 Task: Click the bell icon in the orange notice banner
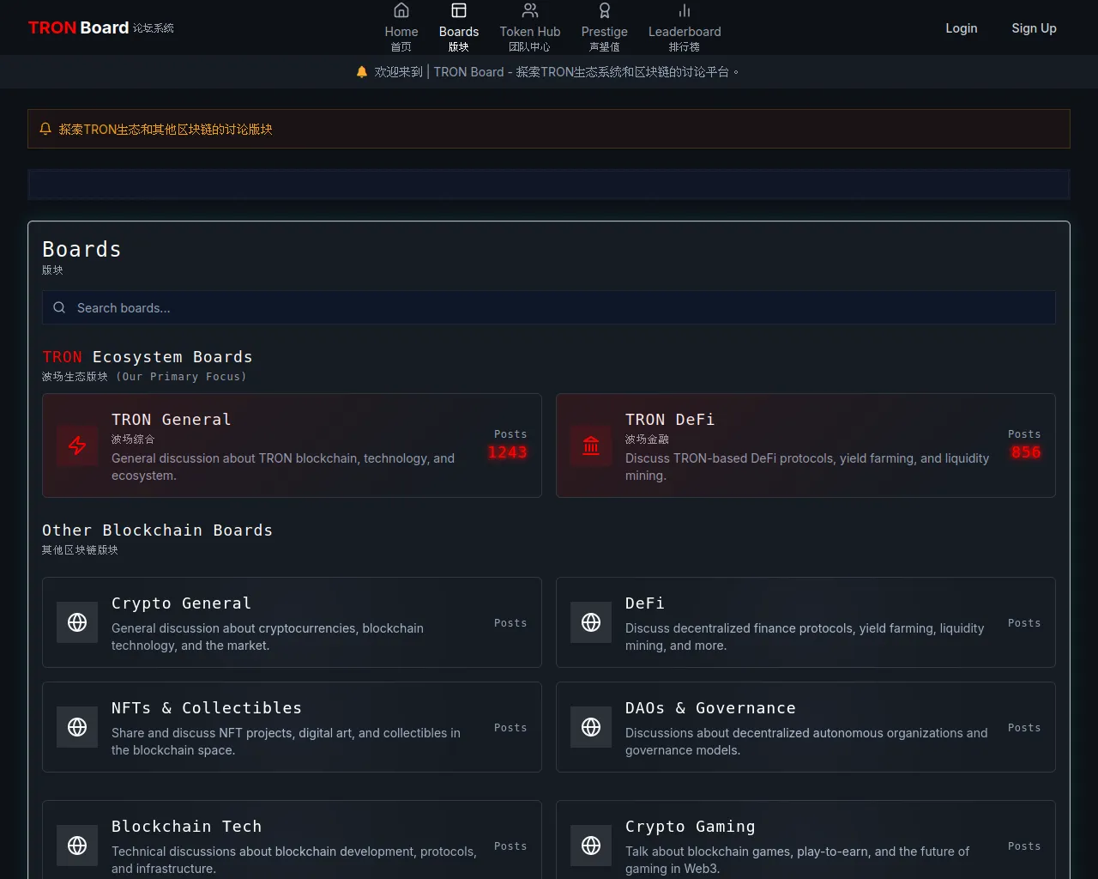45,129
